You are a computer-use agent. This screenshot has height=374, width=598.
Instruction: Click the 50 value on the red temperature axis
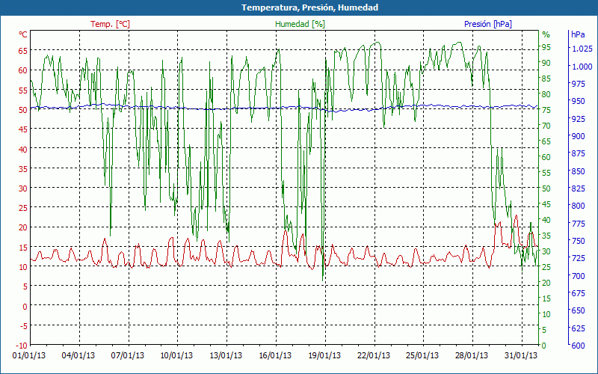coord(23,109)
